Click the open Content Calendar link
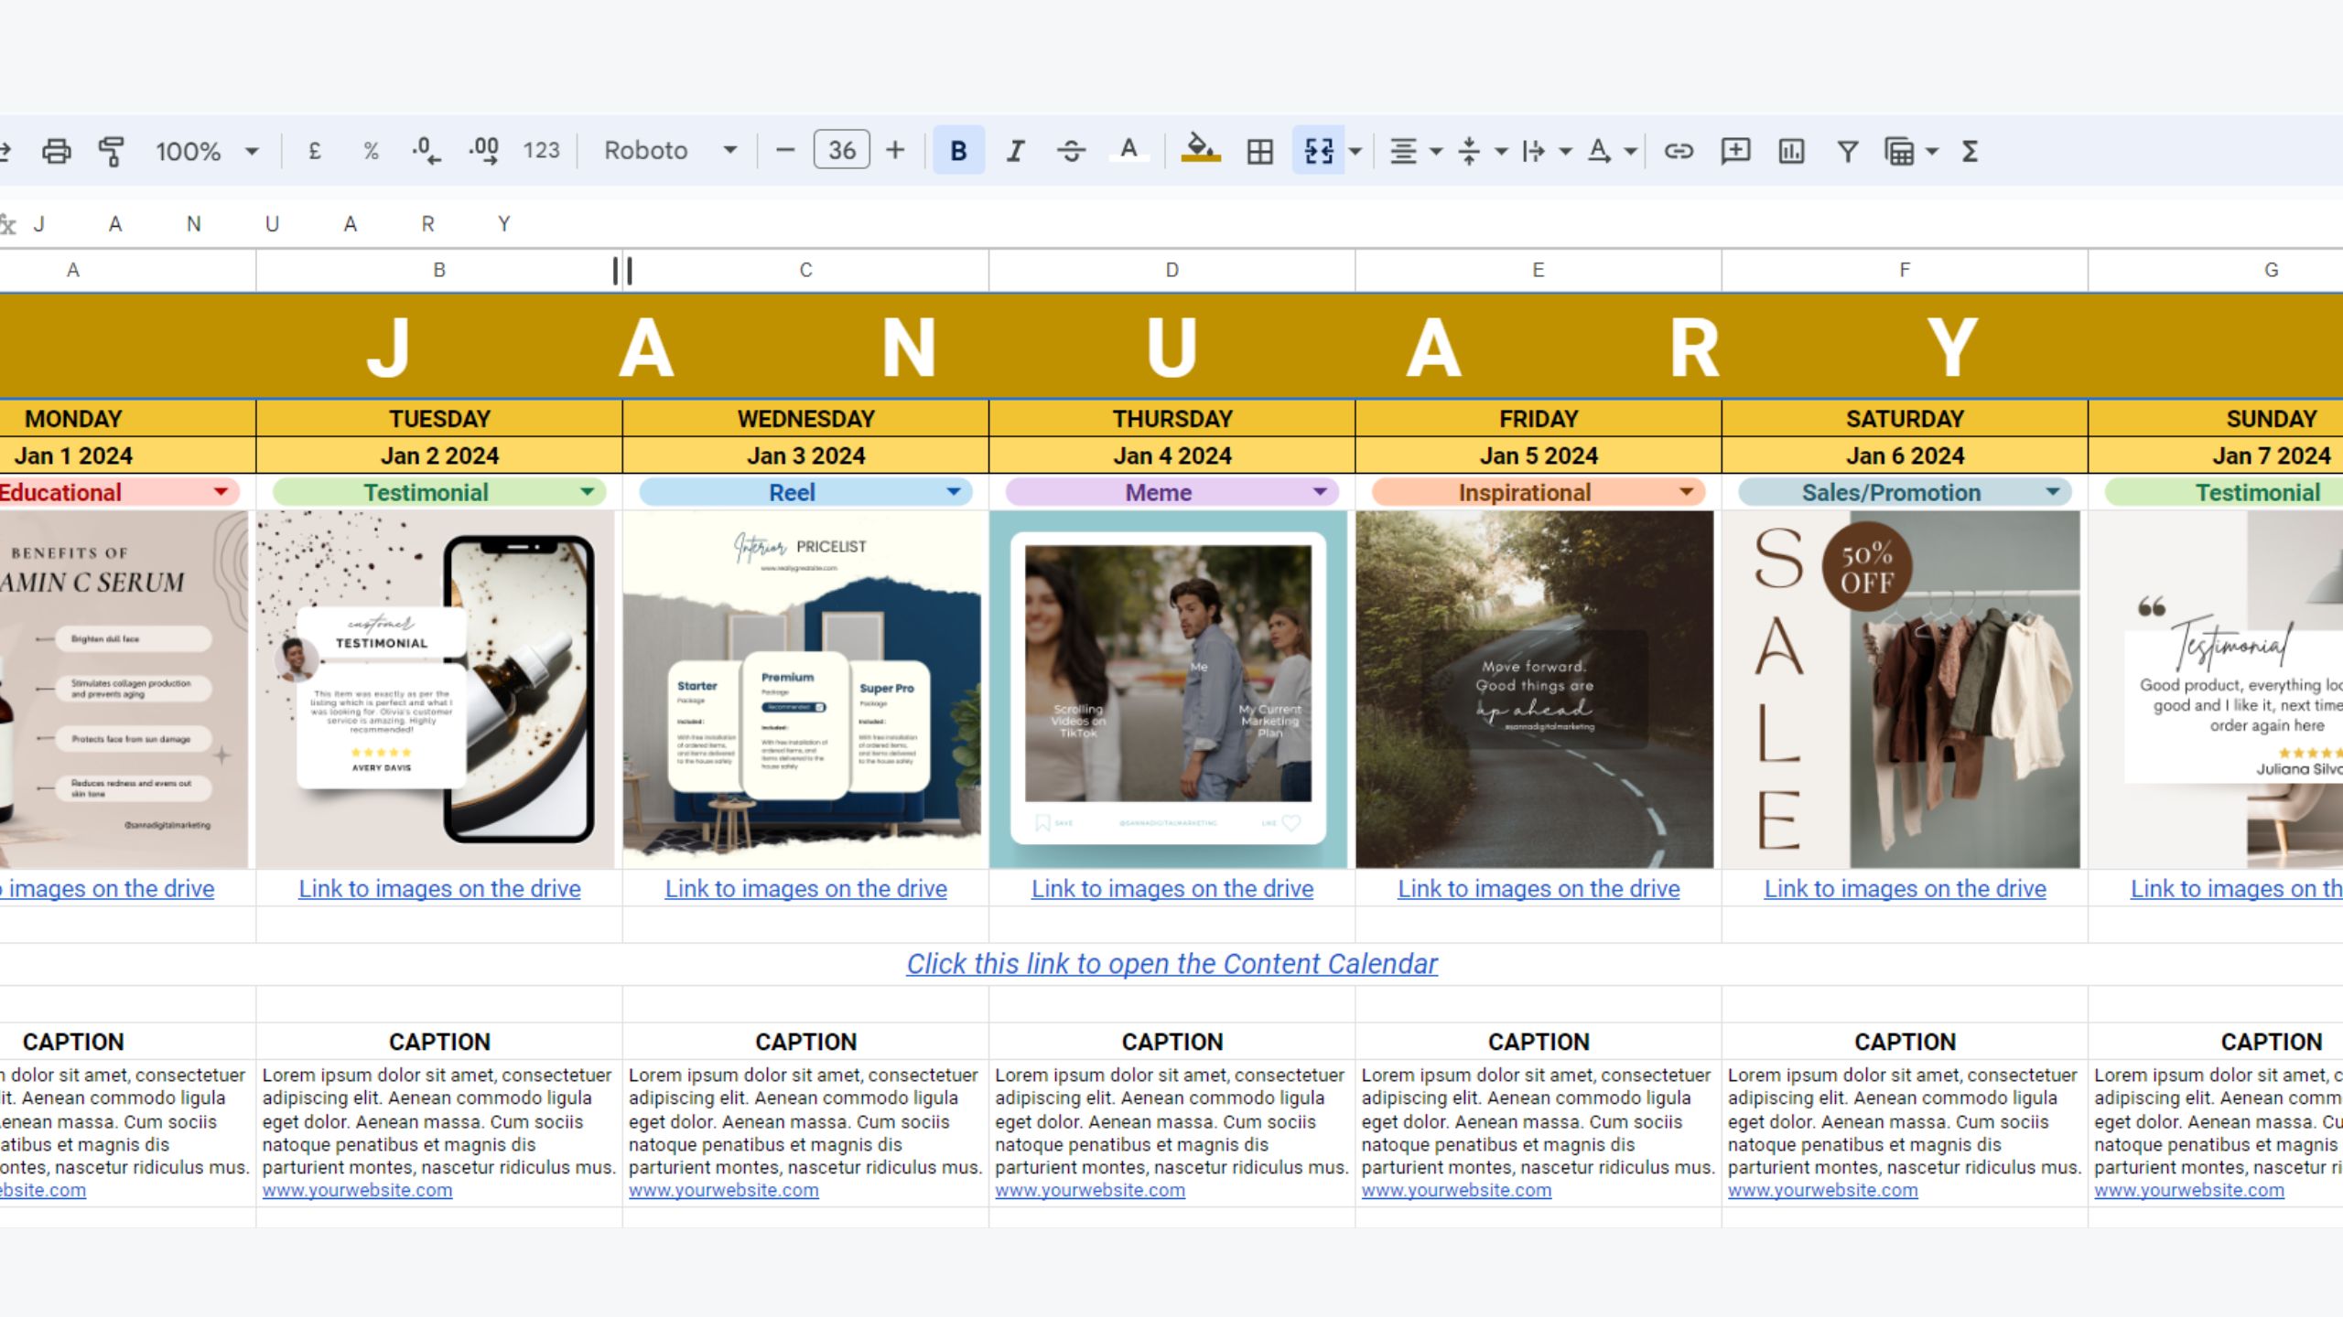This screenshot has width=2343, height=1317. tap(1171, 963)
